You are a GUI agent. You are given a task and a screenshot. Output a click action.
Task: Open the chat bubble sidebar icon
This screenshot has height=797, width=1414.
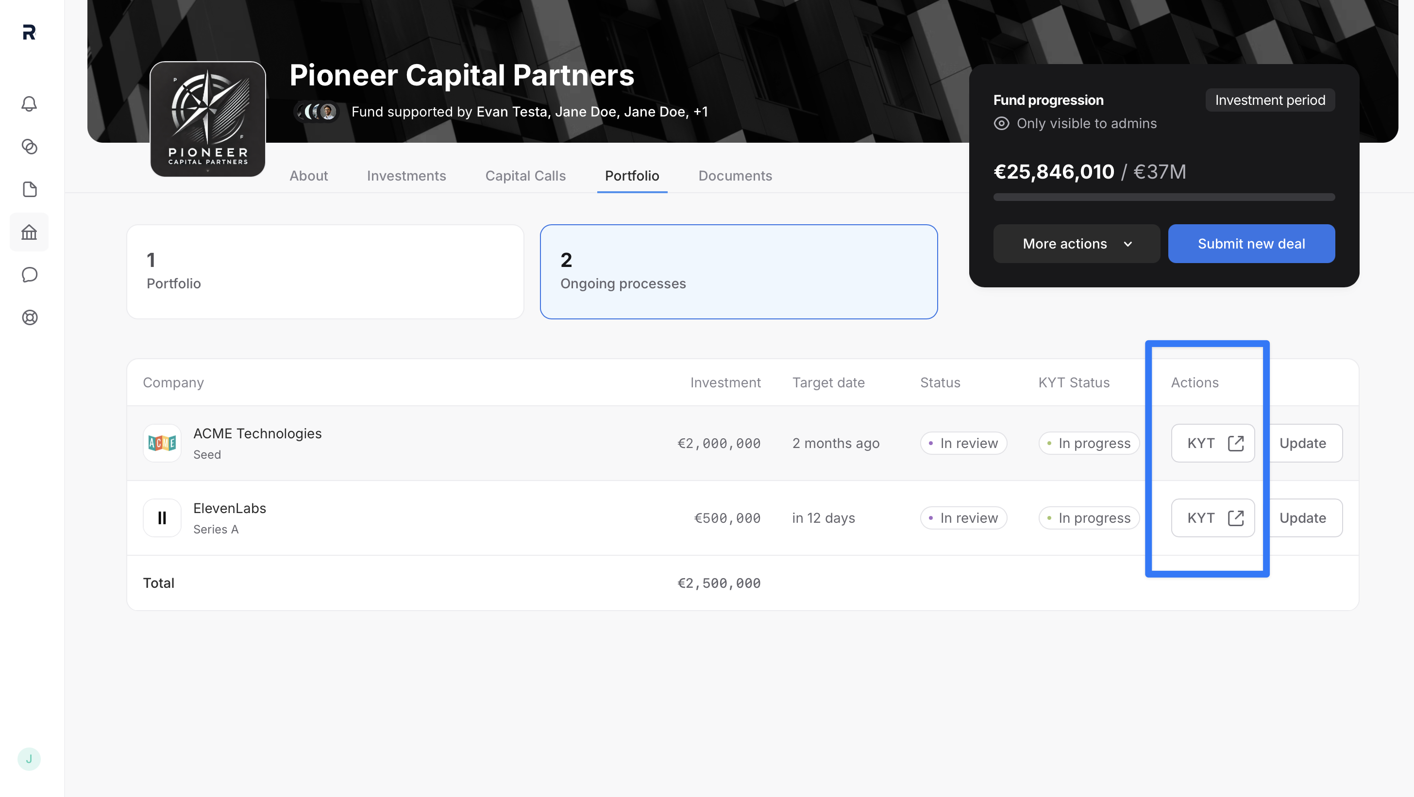click(29, 275)
